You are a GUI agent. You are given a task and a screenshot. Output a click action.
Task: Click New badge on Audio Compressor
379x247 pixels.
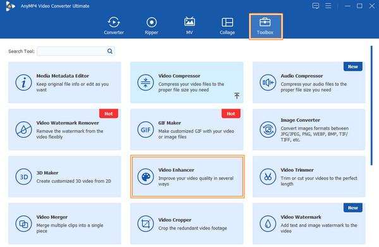point(353,66)
